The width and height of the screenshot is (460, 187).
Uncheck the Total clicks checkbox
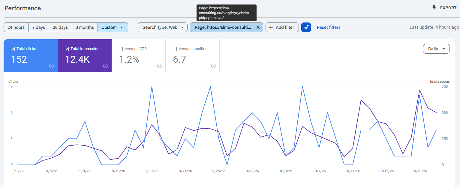[13, 49]
